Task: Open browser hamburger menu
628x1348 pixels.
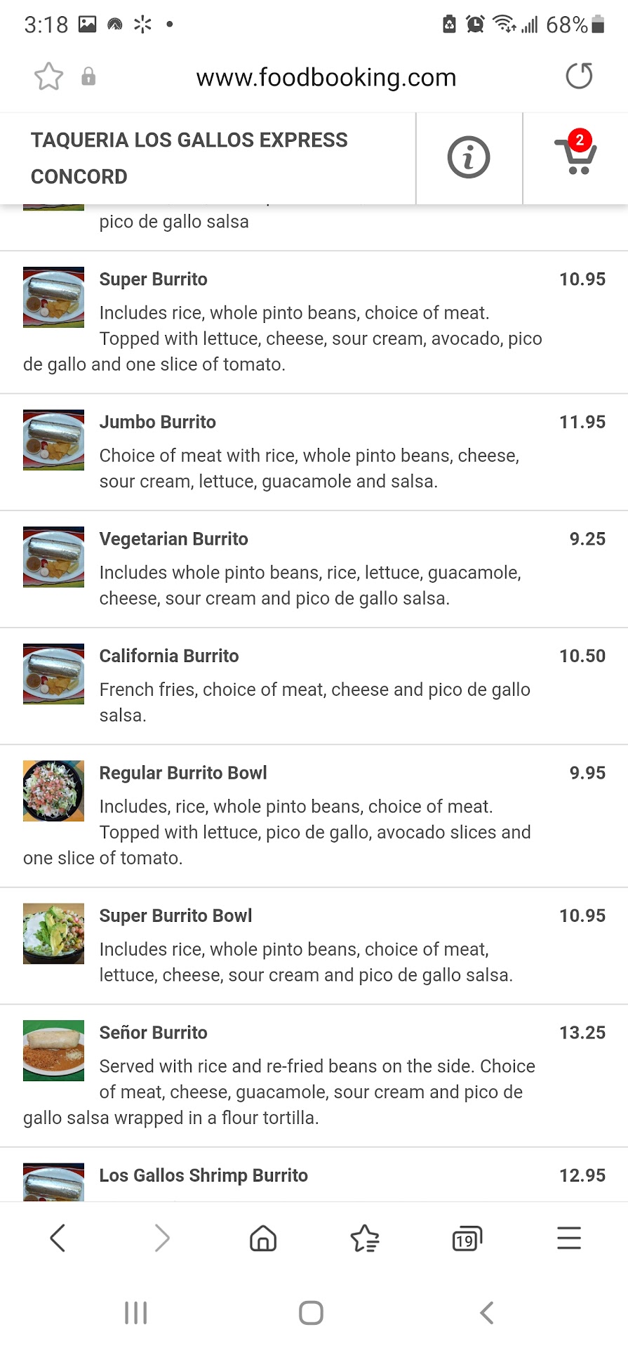Action: 569,1238
